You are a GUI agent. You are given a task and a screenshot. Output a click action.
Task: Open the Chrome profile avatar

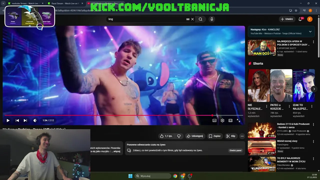click(x=310, y=10)
